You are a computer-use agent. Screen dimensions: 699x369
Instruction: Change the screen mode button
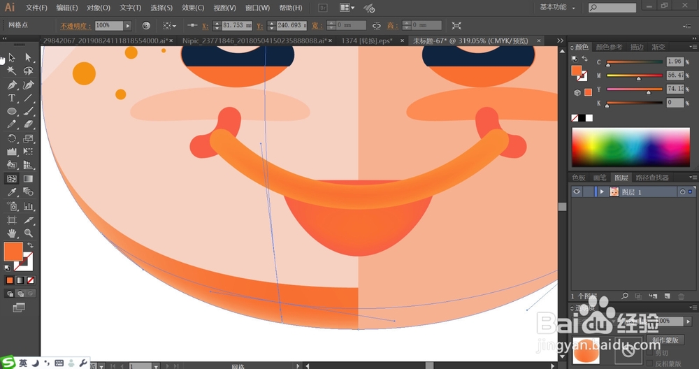coord(19,307)
